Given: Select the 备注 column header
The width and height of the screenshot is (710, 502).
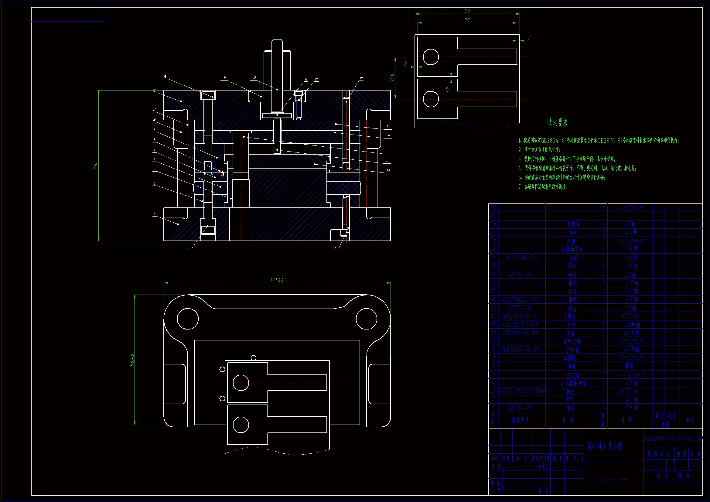Looking at the screenshot, I should pos(690,420).
